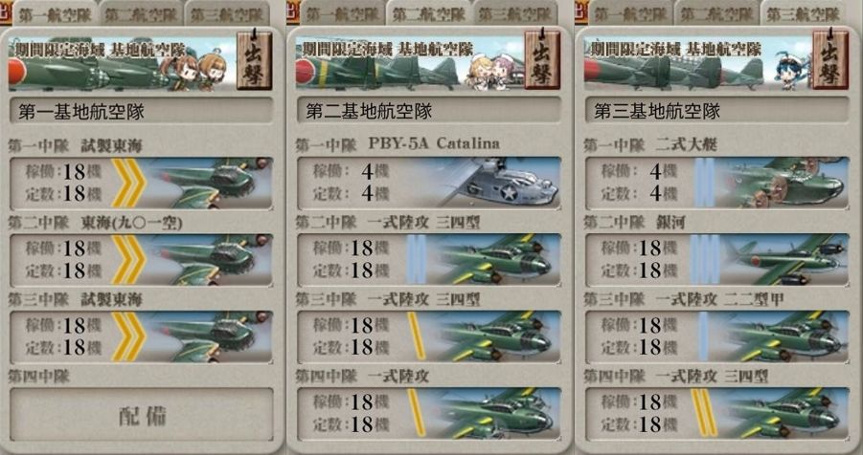Switch to 第二航空隊 tab in left panel
The width and height of the screenshot is (863, 455).
(142, 14)
